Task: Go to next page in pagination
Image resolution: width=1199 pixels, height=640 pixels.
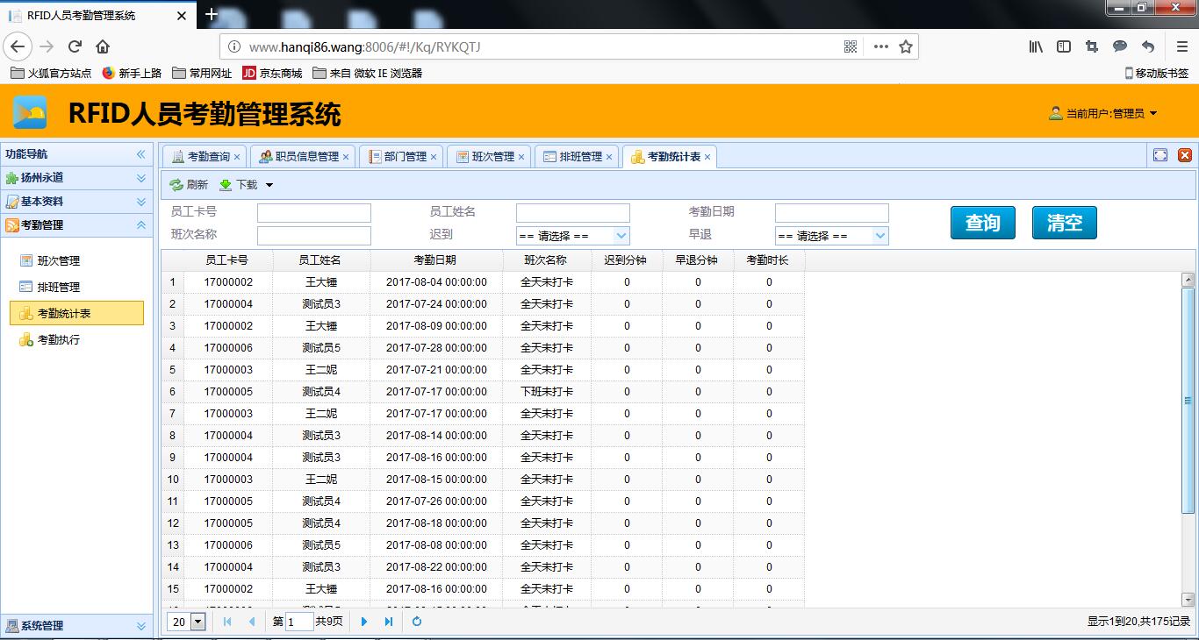Action: (364, 622)
